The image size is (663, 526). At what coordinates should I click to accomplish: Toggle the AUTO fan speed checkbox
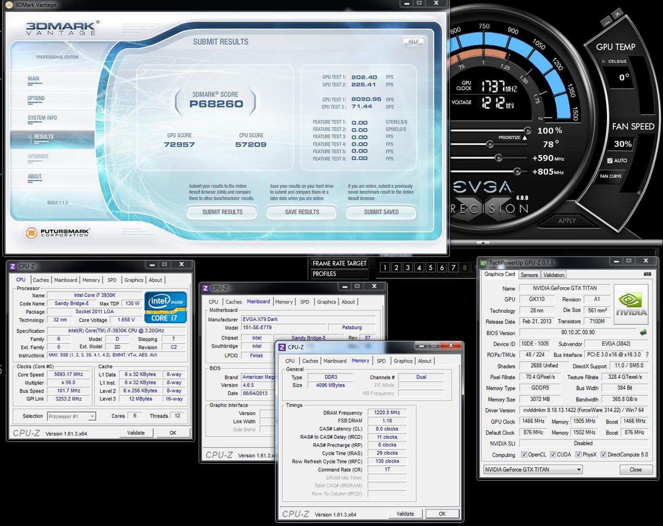tap(610, 160)
